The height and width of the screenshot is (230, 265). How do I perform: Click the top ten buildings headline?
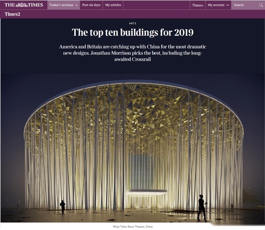132,32
